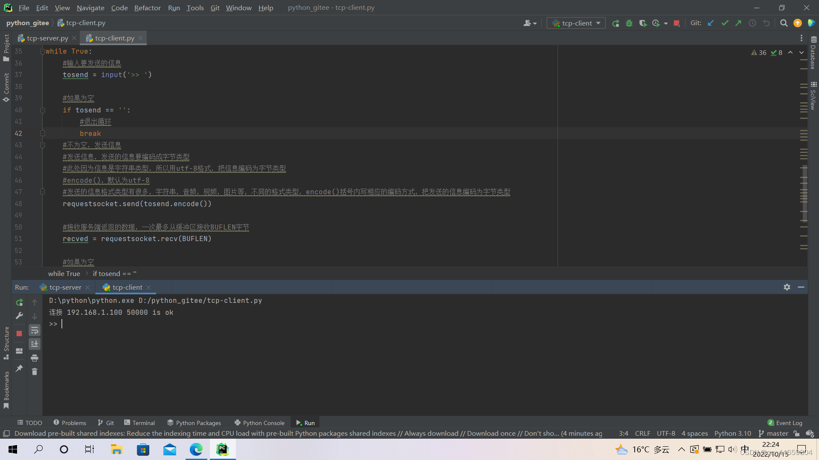Clear the Run console with the trash icon
The image size is (819, 460).
(35, 372)
